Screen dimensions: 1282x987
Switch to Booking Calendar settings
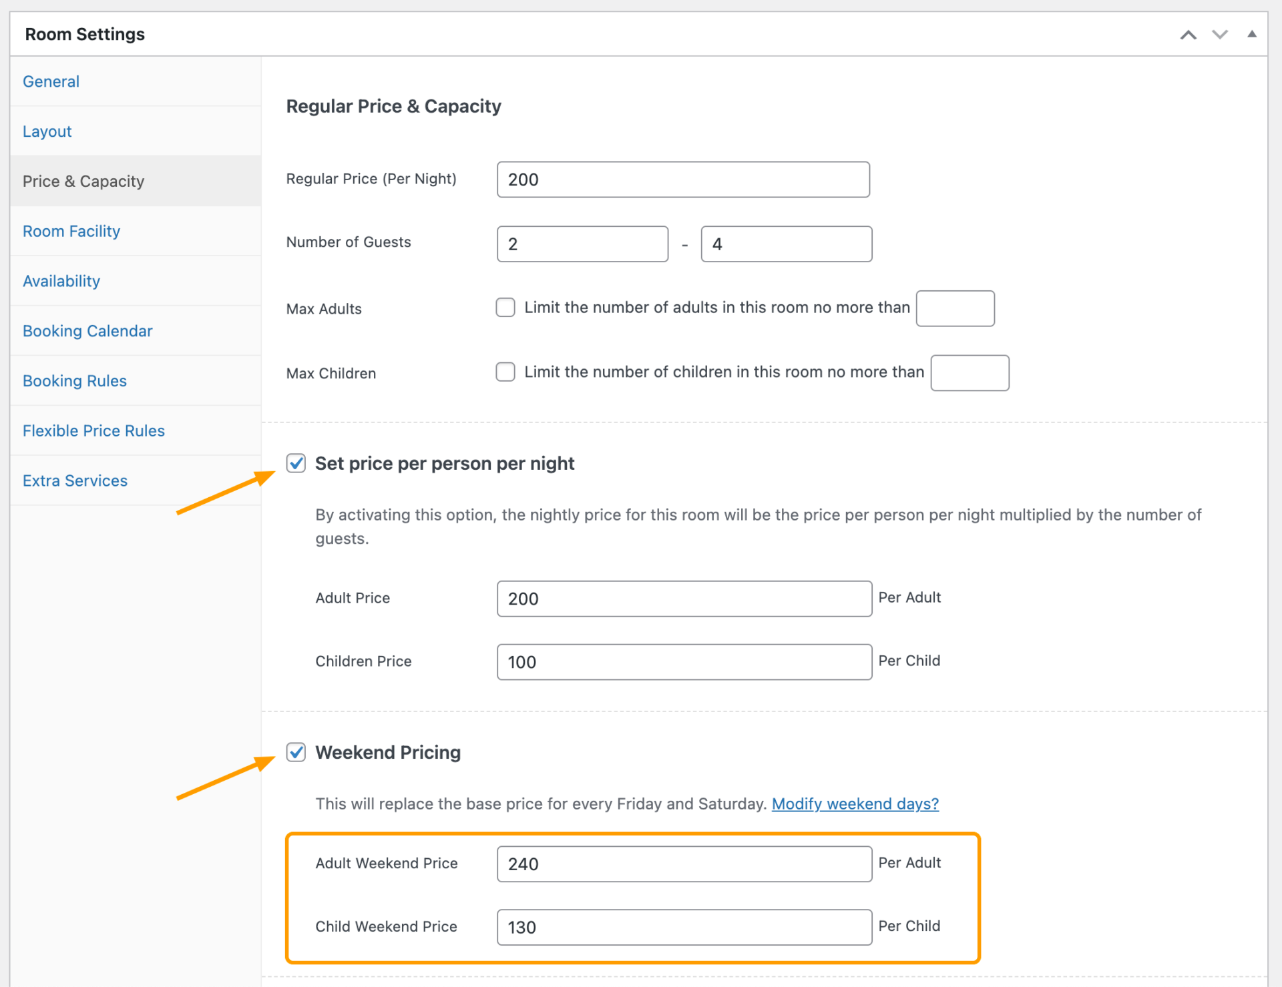pos(87,330)
